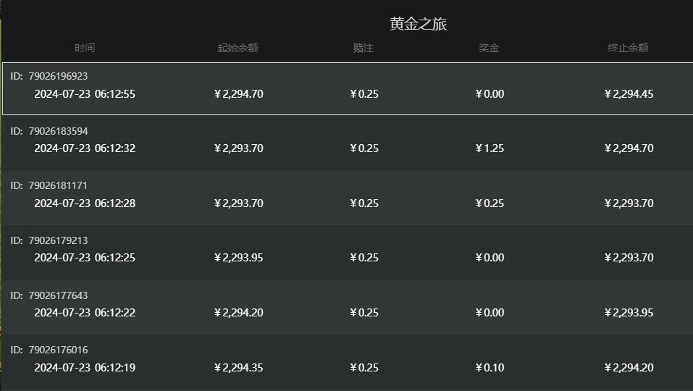Select the ¥0.10 prize amount
The width and height of the screenshot is (693, 391).
coord(490,368)
